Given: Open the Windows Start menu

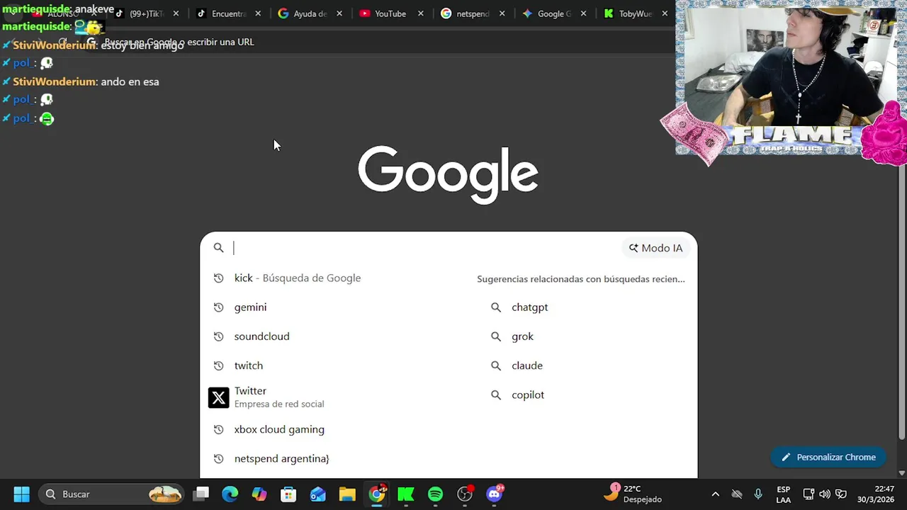Looking at the screenshot, I should (21, 494).
